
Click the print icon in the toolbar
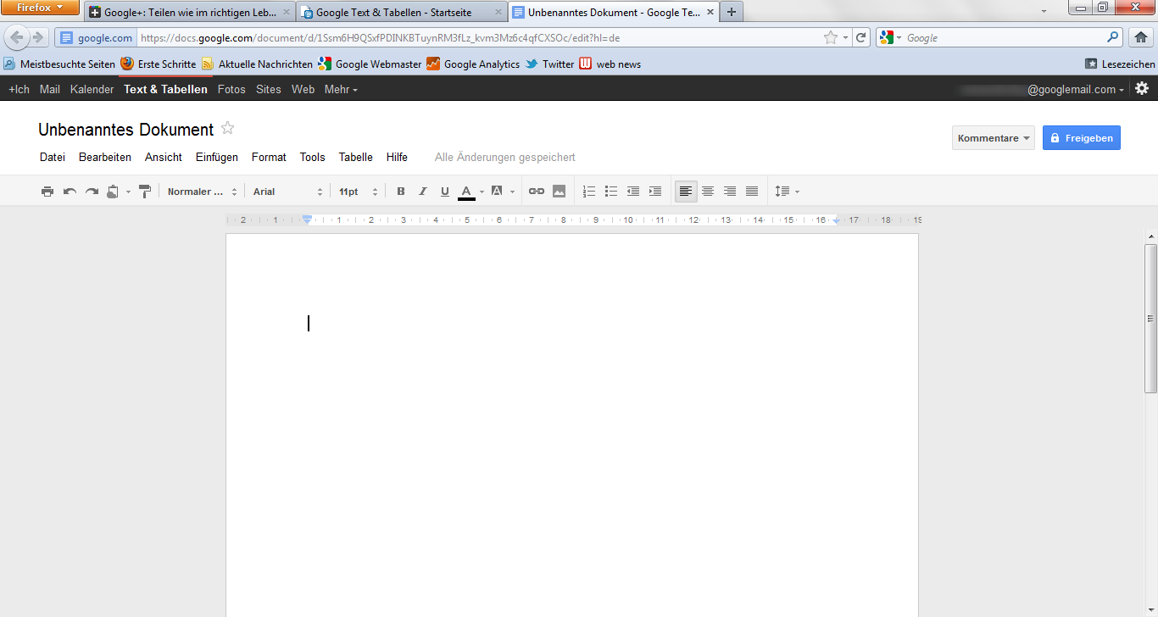pyautogui.click(x=47, y=192)
